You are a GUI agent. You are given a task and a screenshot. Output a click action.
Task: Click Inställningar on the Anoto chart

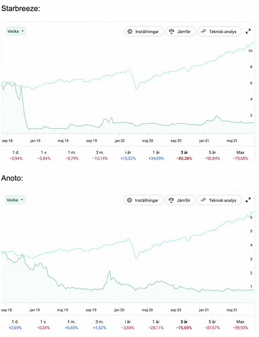click(x=143, y=200)
